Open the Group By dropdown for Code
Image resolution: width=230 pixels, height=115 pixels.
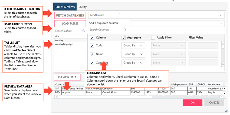[x=133, y=46]
